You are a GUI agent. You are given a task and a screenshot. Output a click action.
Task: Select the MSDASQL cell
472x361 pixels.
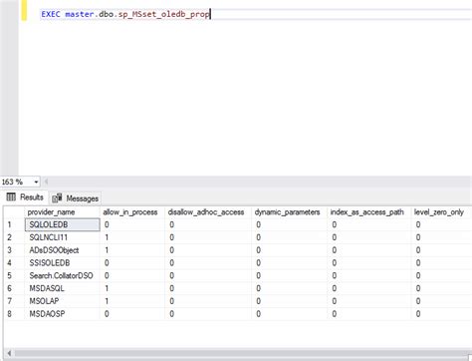[63, 288]
